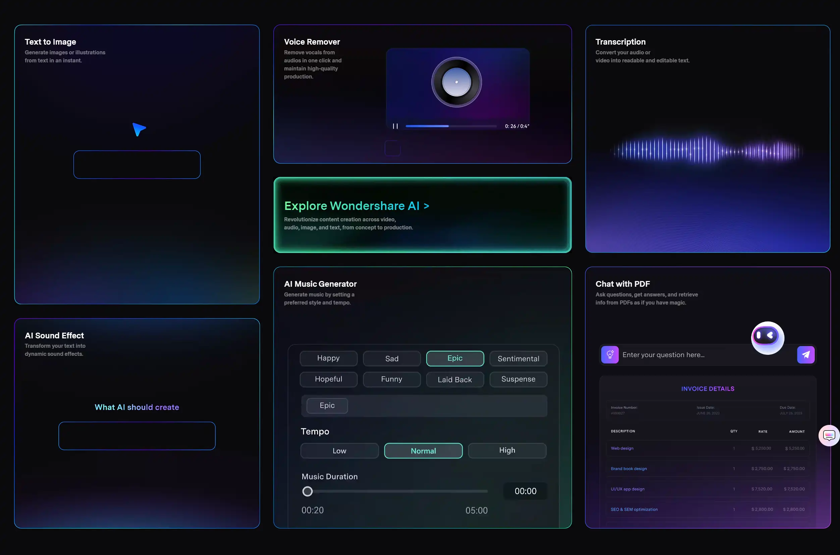Click the Music Duration slider handle
The image size is (840, 555).
pos(307,491)
